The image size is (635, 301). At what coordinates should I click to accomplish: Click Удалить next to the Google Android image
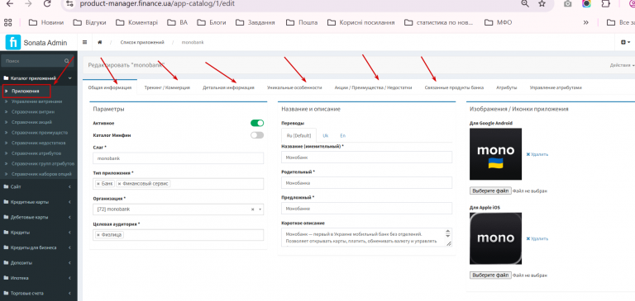point(537,154)
